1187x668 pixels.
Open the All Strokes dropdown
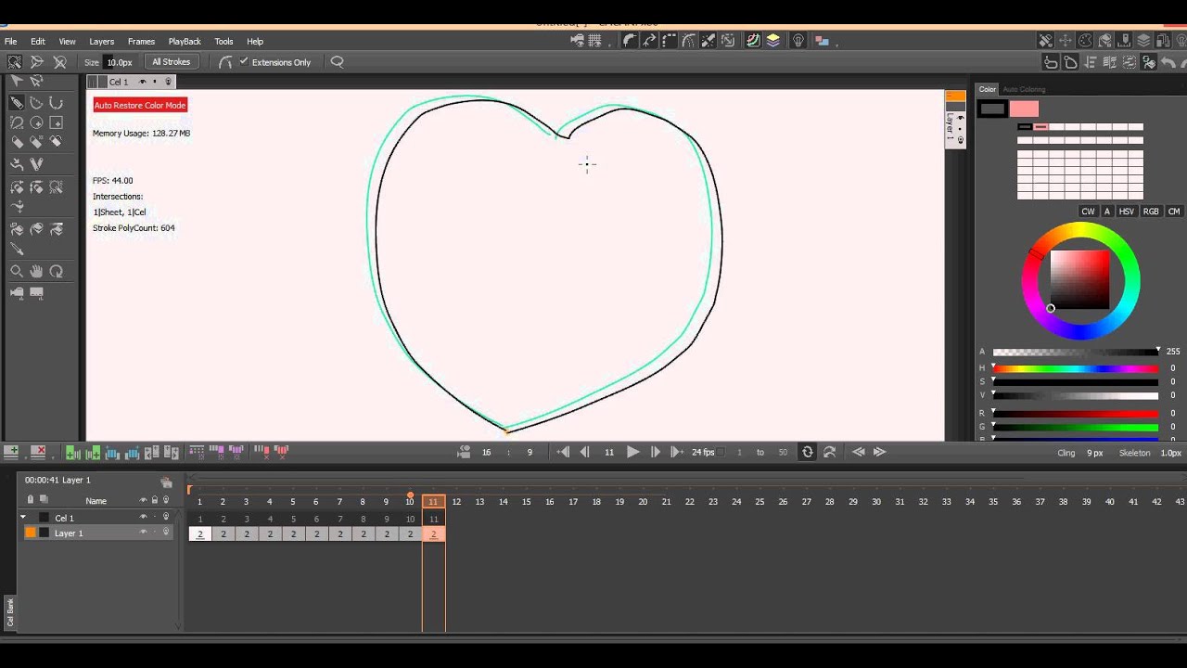[172, 62]
